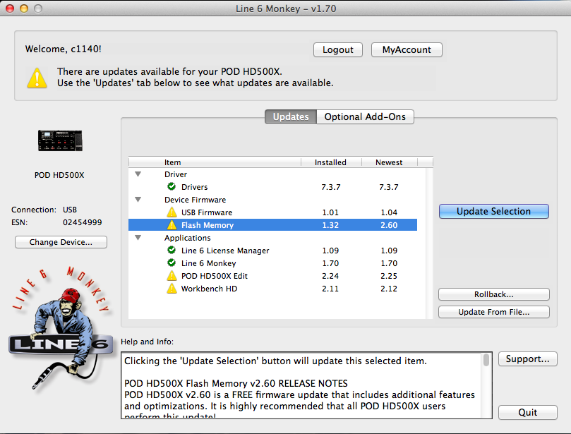
Task: Select the Flash Memory row
Action: [x=272, y=225]
